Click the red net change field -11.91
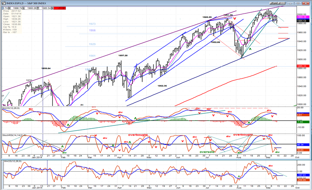Screen dimensions: 312x190 pos(60,8)
